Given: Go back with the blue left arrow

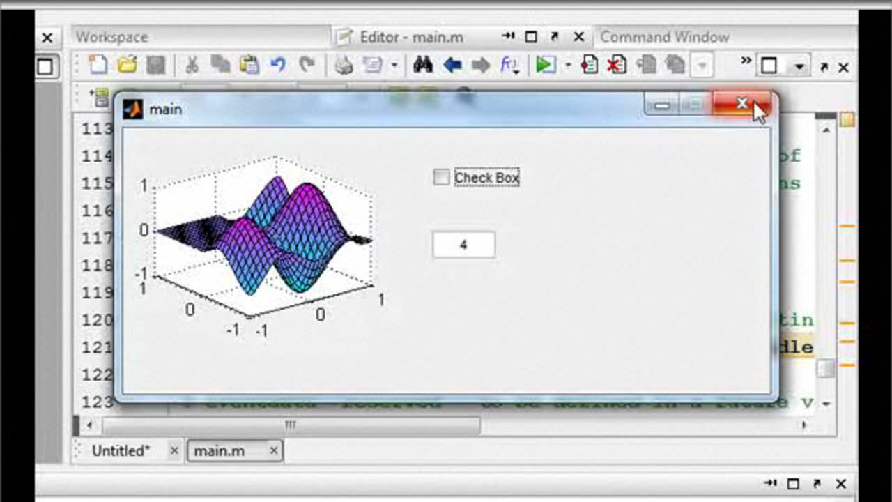Looking at the screenshot, I should pyautogui.click(x=452, y=66).
